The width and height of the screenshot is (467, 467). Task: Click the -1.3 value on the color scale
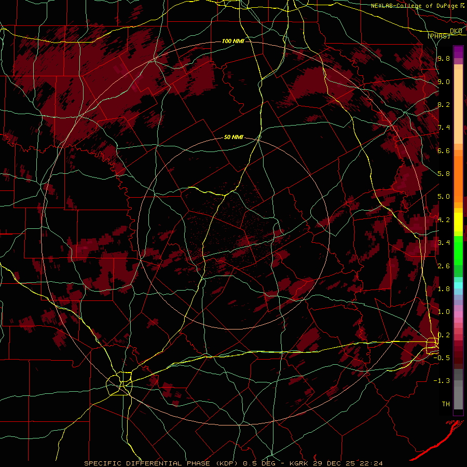442,381
